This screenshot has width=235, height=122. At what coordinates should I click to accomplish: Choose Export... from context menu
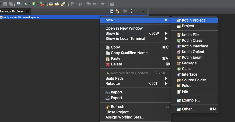click(135, 98)
